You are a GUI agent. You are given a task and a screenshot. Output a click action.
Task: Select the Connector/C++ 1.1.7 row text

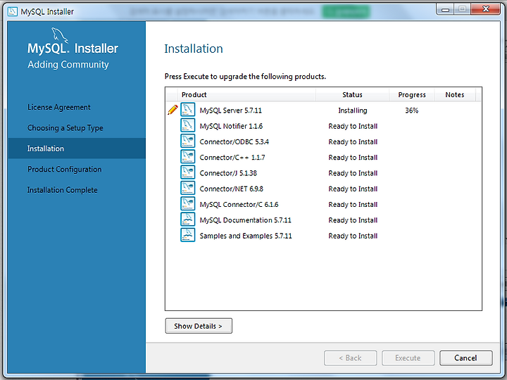(x=232, y=158)
